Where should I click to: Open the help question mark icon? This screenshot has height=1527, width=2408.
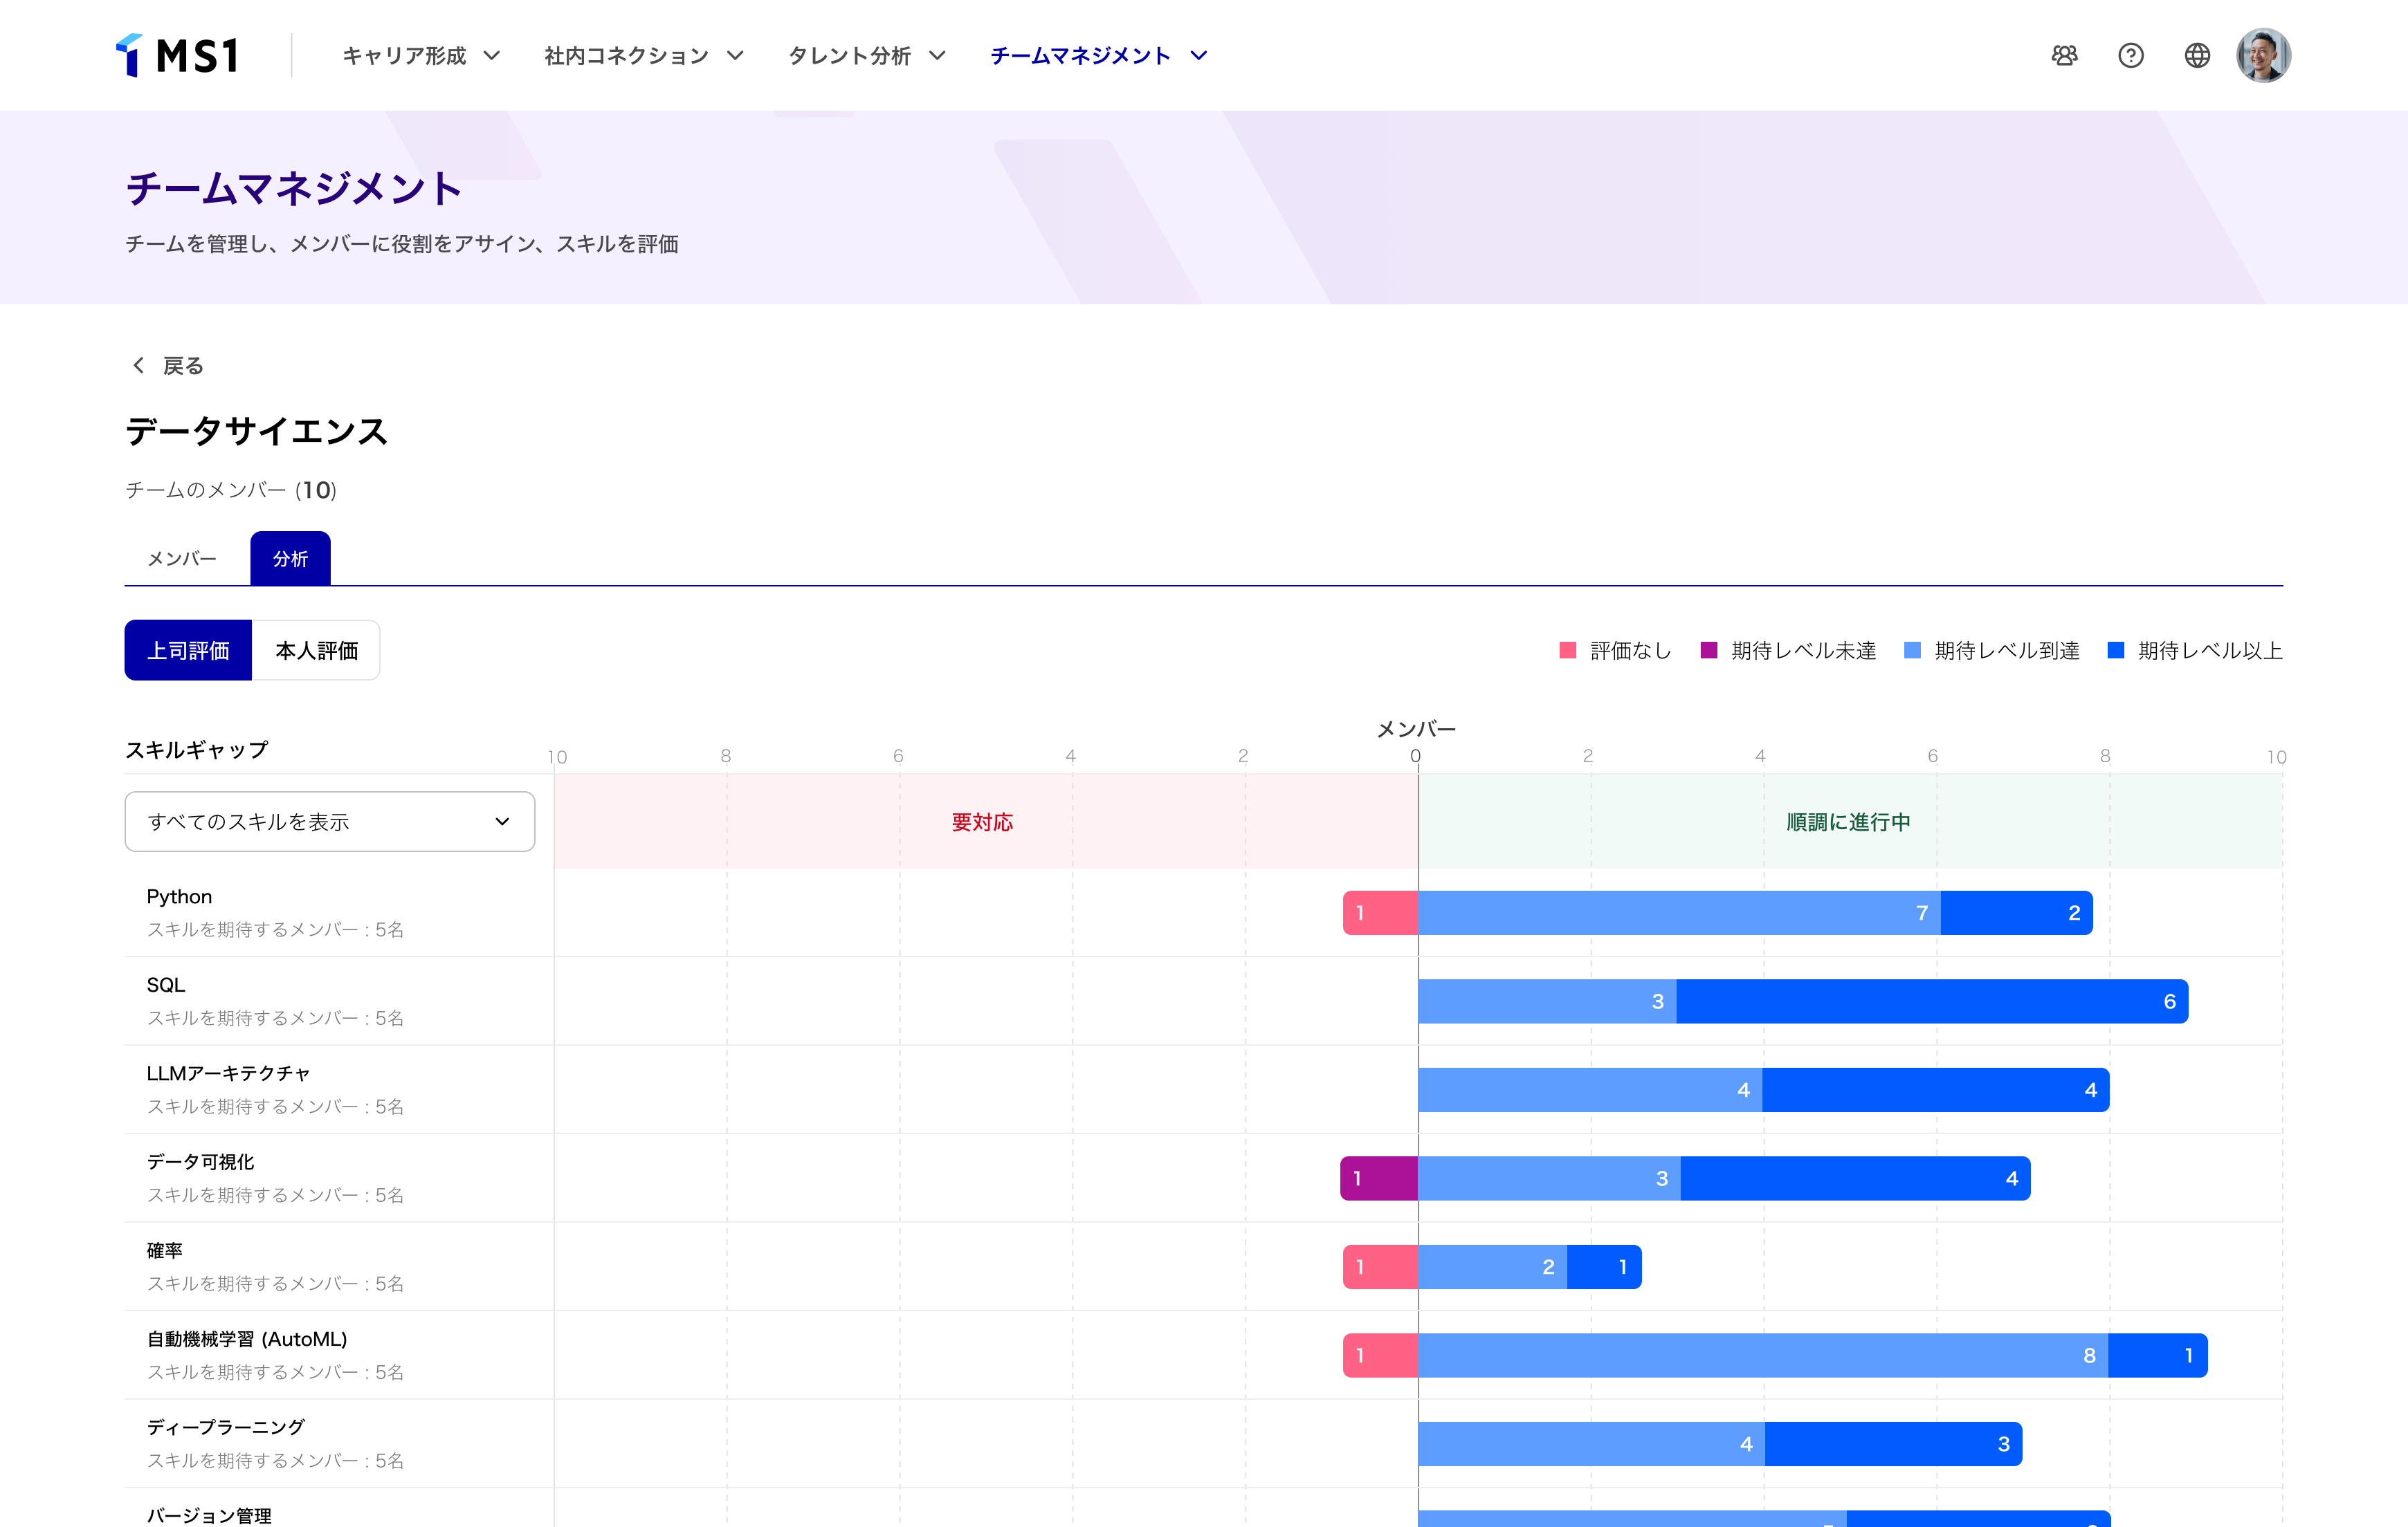click(x=2131, y=55)
